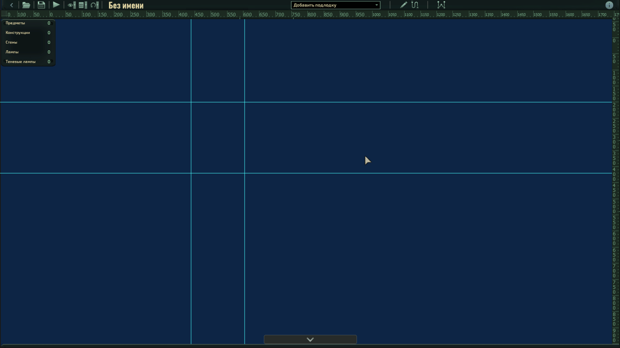The width and height of the screenshot is (620, 348).
Task: Select the "Лампы" count row
Action: click(28, 52)
